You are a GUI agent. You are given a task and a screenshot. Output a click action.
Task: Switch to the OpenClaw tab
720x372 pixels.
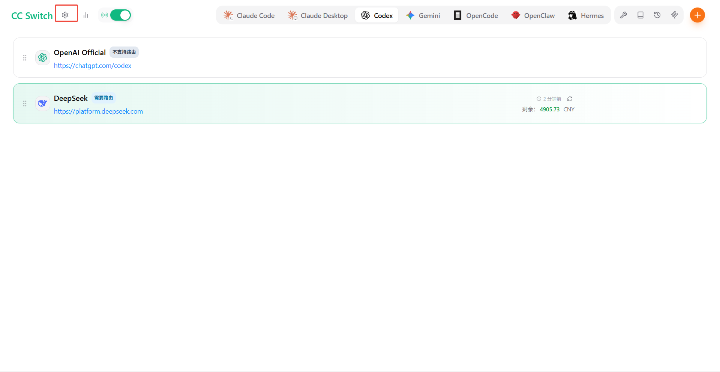(533, 15)
